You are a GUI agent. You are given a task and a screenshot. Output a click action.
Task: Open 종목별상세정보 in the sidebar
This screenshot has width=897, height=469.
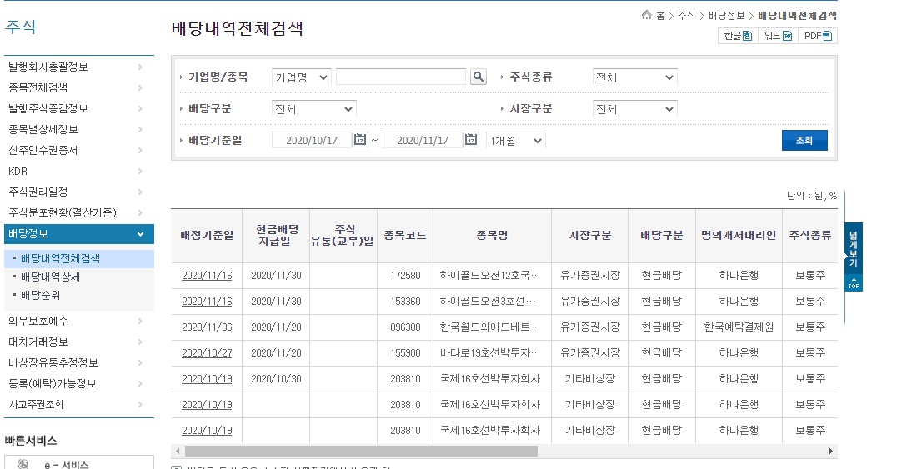click(x=43, y=129)
